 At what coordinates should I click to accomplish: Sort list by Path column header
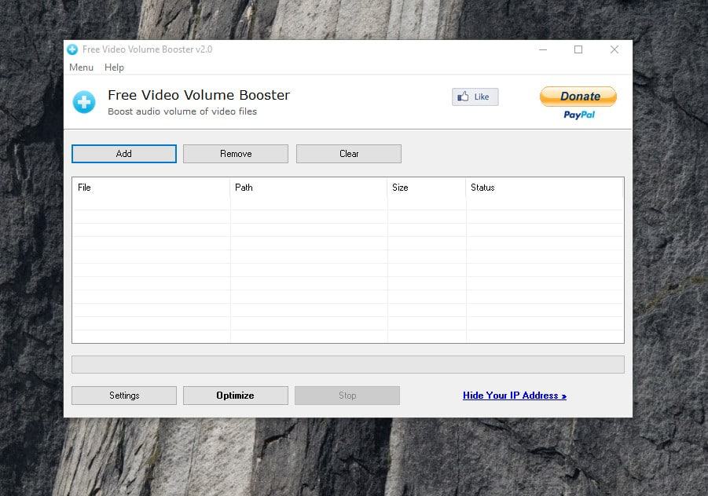coord(309,188)
